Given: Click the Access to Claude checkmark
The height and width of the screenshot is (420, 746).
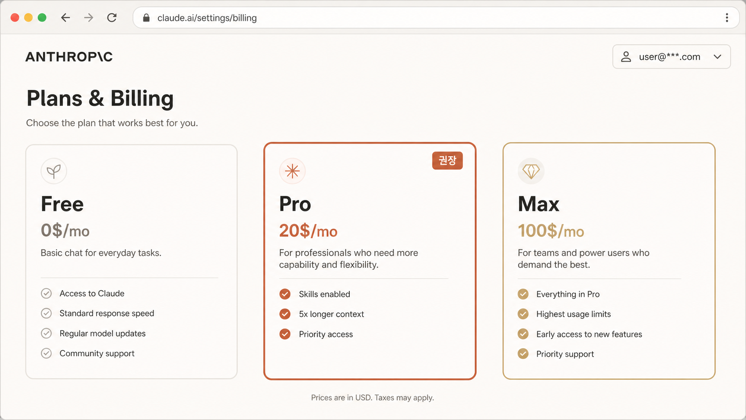Looking at the screenshot, I should [46, 293].
